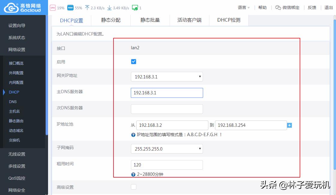
Task: Open the online devices indicator showing 1
Action: click(134, 8)
